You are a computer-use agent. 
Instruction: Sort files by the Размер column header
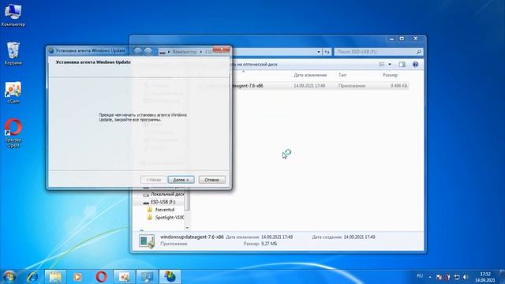(390, 75)
